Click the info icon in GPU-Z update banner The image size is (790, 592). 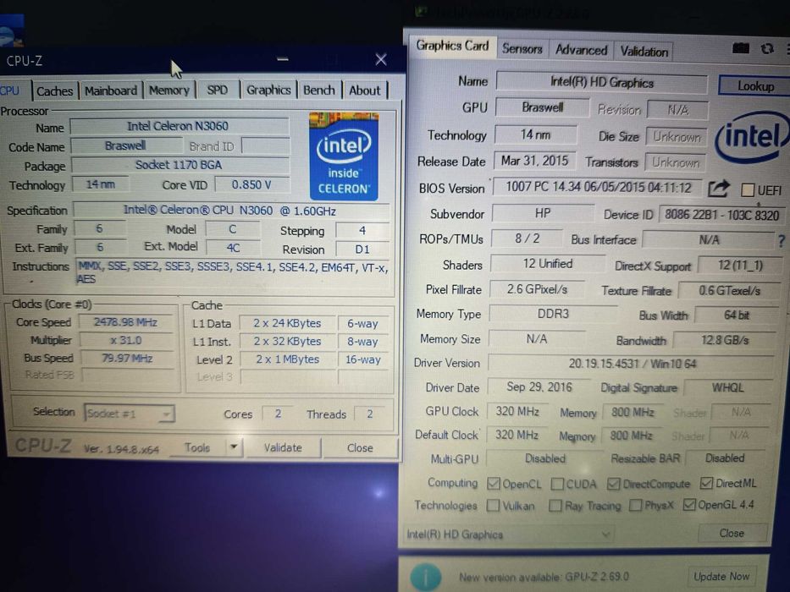pos(426,577)
